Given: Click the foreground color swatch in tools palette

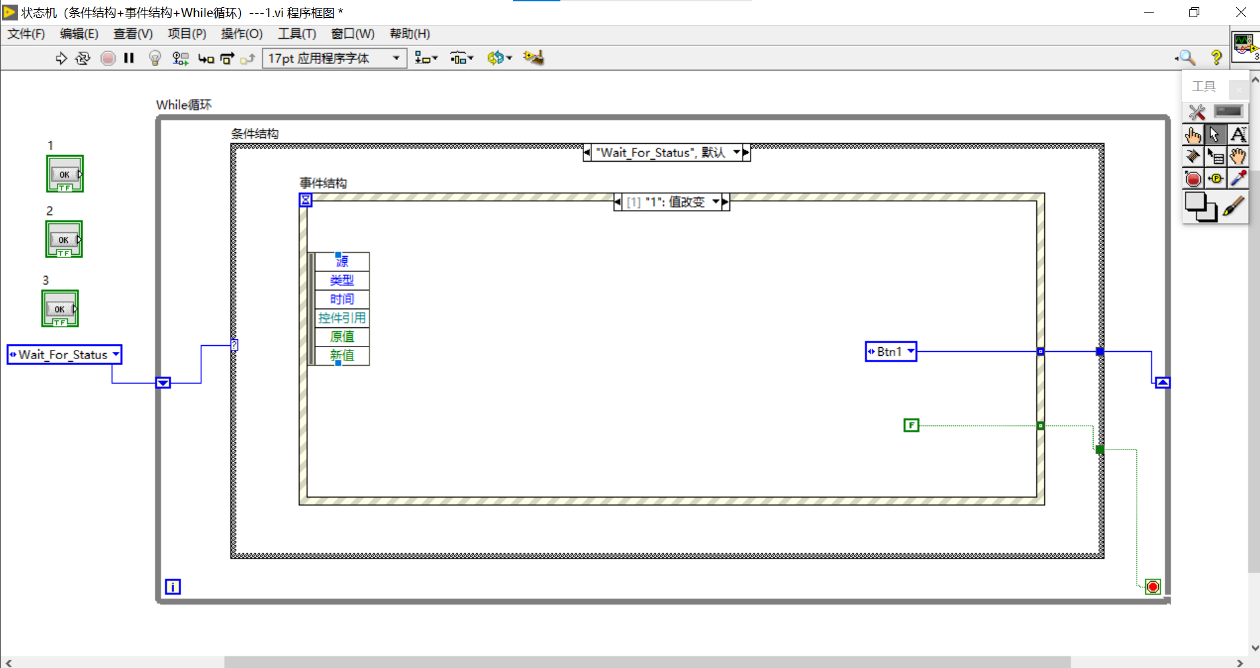Looking at the screenshot, I should click(x=1195, y=202).
